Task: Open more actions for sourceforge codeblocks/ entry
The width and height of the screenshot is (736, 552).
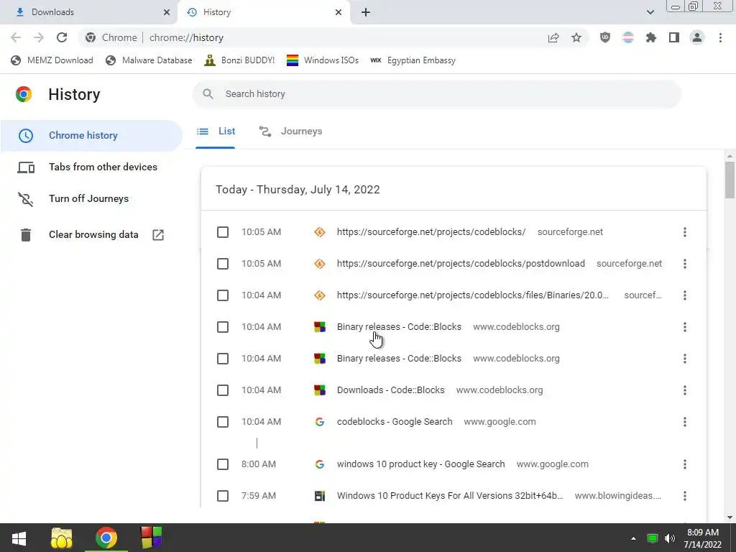Action: point(685,232)
